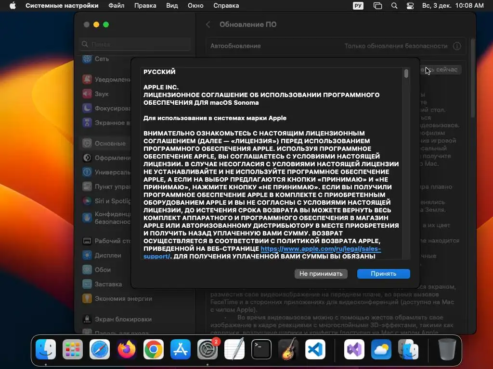Open Дисплеи icon in sidebar

[87, 255]
